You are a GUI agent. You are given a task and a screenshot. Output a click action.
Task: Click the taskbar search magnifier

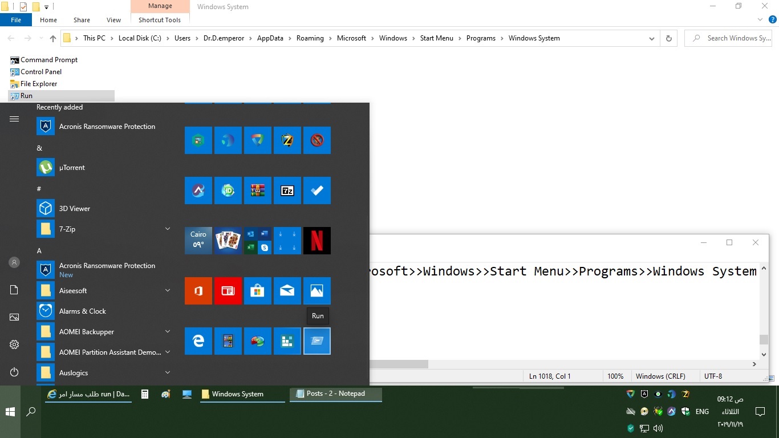(31, 411)
